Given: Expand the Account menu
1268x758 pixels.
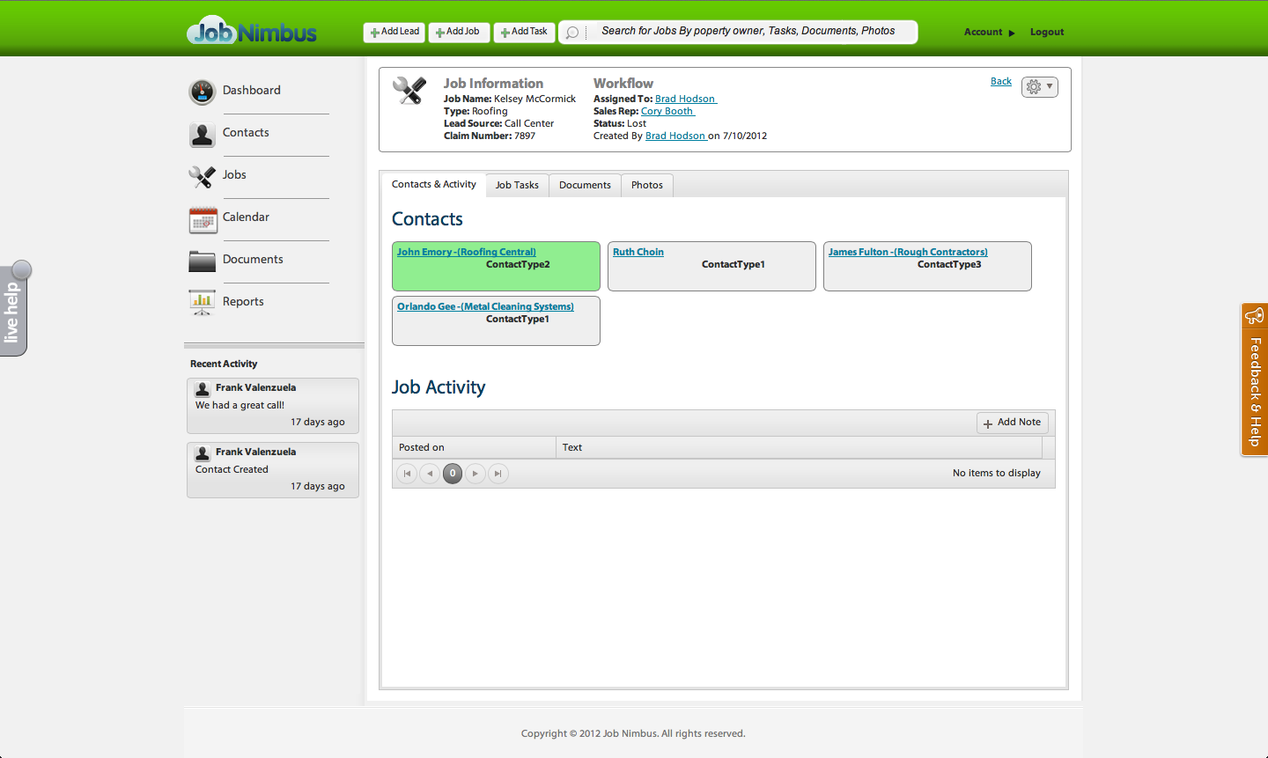Looking at the screenshot, I should [x=989, y=32].
